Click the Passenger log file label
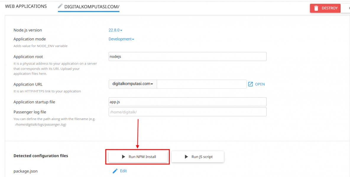Screen dimensions: 350x177 (x=30, y=112)
